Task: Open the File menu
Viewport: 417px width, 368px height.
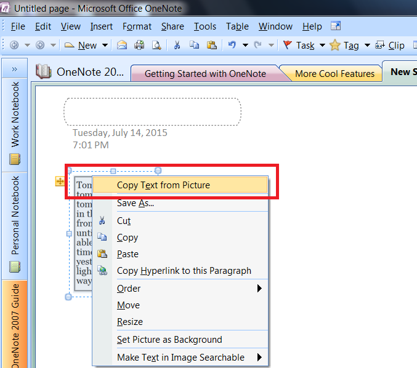Action: coord(18,26)
